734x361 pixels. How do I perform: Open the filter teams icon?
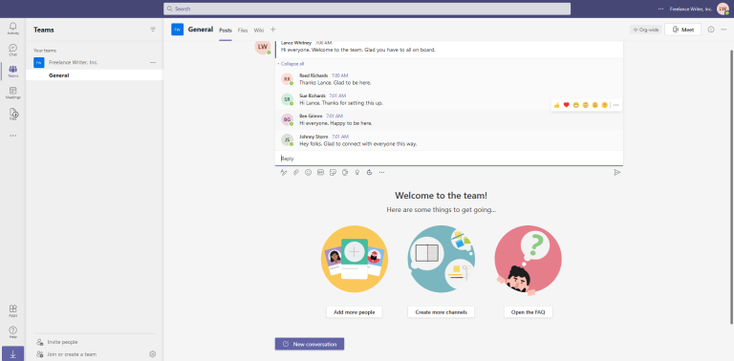pyautogui.click(x=153, y=30)
